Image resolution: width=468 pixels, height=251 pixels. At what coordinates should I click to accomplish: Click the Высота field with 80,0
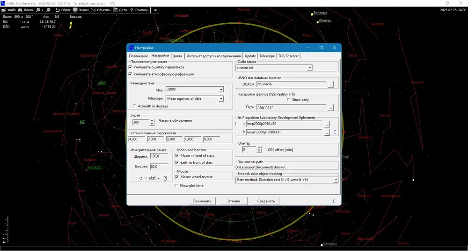[159, 167]
